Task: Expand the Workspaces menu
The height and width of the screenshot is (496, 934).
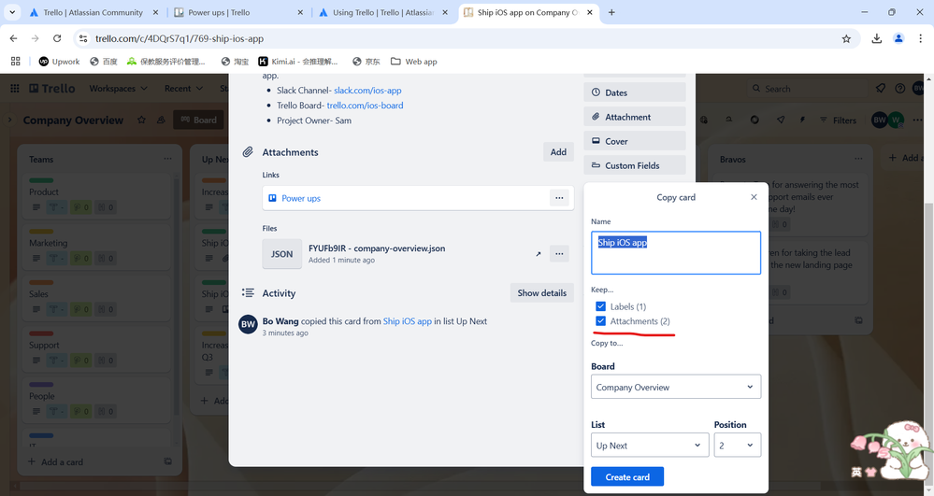Action: [118, 88]
